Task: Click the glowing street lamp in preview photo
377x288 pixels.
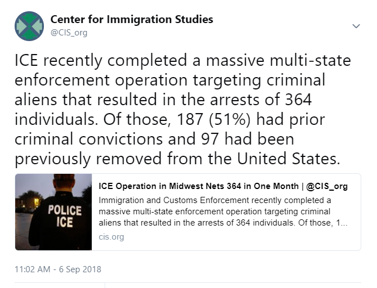Action: [37, 201]
